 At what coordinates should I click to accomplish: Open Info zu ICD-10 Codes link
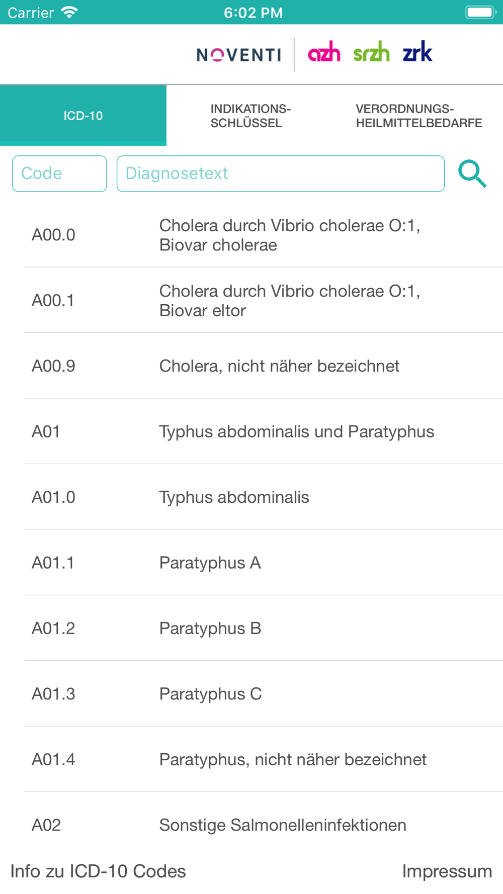pyautogui.click(x=98, y=871)
